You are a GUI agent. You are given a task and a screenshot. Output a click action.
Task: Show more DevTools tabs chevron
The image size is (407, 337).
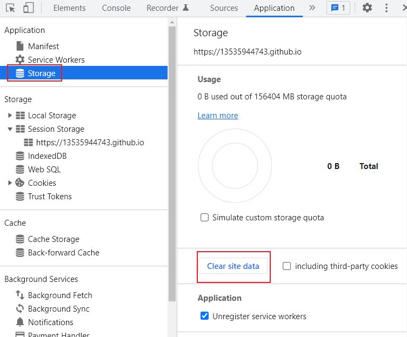coord(312,8)
